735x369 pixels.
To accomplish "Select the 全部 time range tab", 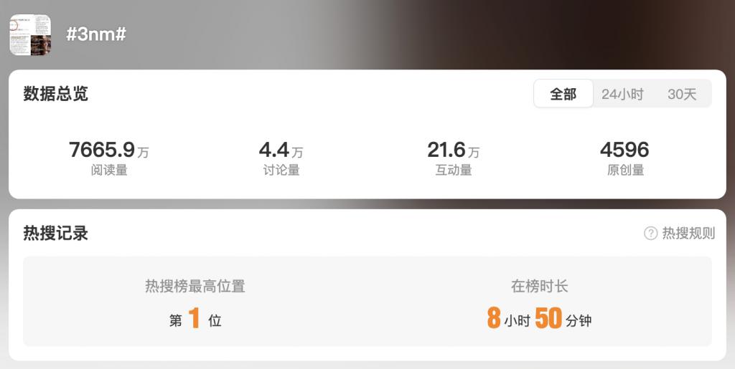I will click(563, 94).
